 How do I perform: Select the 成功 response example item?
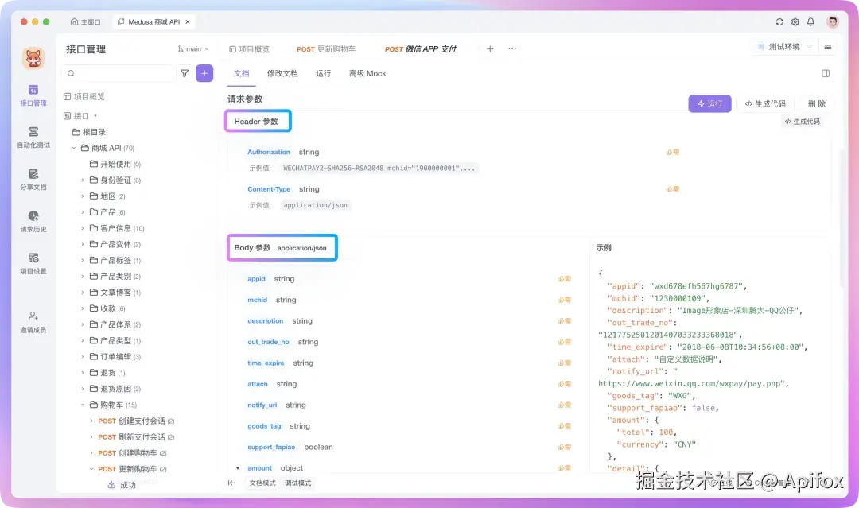click(x=122, y=484)
